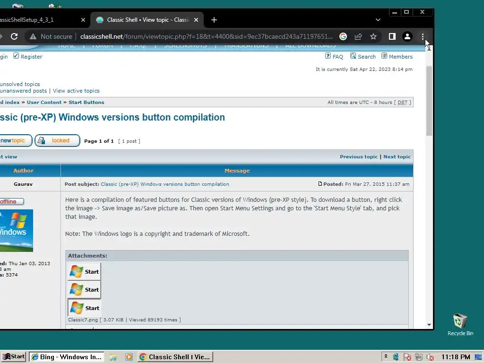This screenshot has width=484, height=363.
Task: Switch to Classic Shell Chrome taskbar button
Action: click(175, 357)
